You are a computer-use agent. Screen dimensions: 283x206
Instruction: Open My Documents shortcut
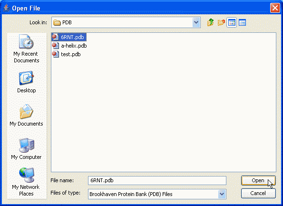tap(26, 115)
